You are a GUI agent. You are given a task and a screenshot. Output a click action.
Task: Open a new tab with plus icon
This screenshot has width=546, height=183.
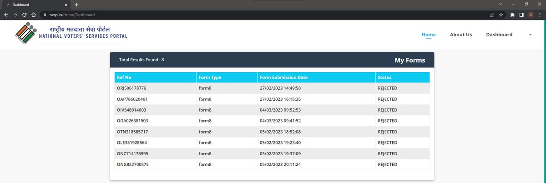click(x=76, y=5)
